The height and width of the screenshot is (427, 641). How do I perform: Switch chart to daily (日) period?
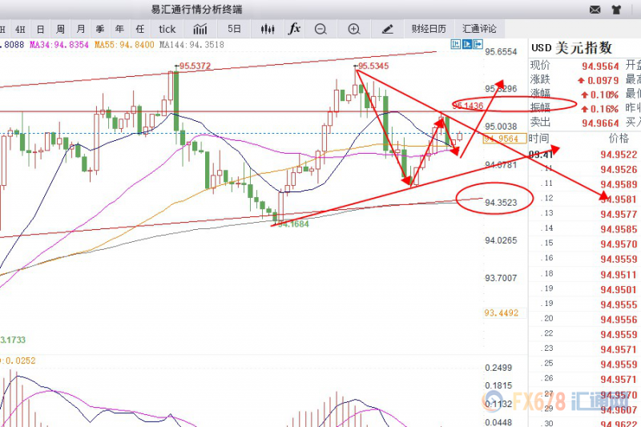point(39,29)
